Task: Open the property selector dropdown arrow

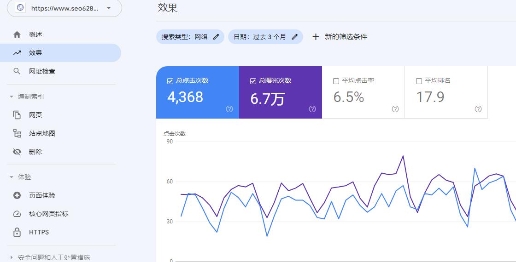Action: (x=109, y=8)
